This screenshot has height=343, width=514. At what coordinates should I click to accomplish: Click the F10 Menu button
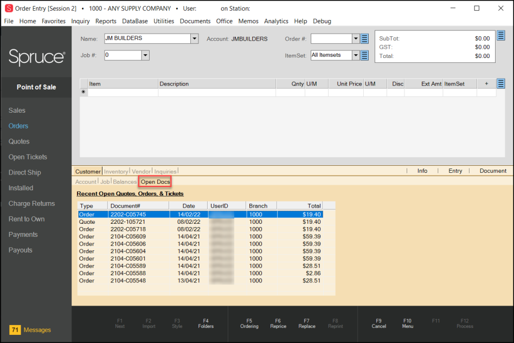tap(408, 323)
